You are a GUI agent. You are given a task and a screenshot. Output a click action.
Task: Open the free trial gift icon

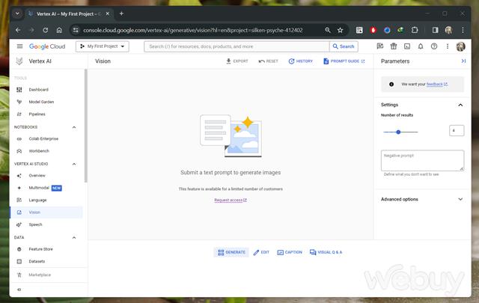[394, 46]
